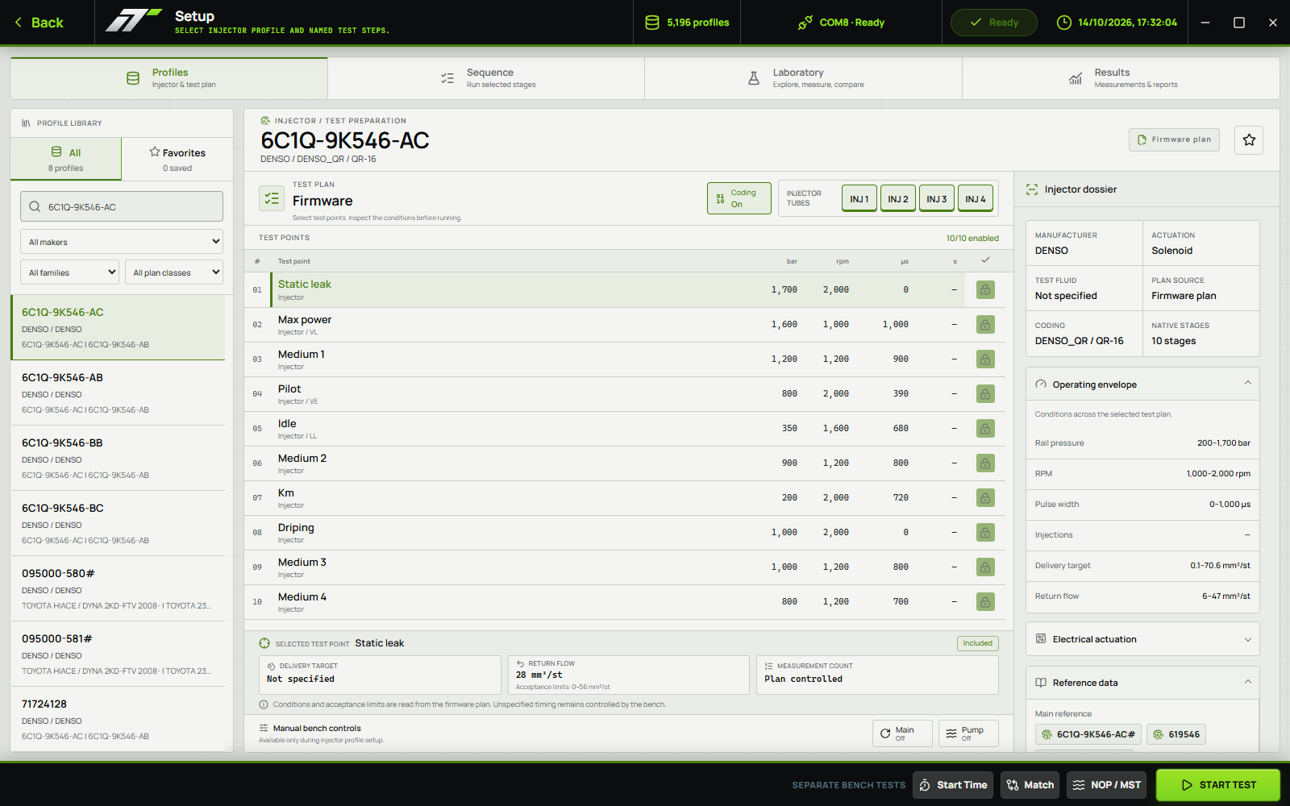Toggle the lock icon on Idle row
The width and height of the screenshot is (1290, 806).
point(985,428)
